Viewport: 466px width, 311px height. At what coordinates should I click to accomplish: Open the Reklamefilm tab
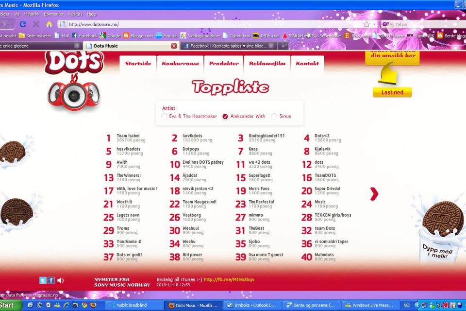pyautogui.click(x=267, y=64)
